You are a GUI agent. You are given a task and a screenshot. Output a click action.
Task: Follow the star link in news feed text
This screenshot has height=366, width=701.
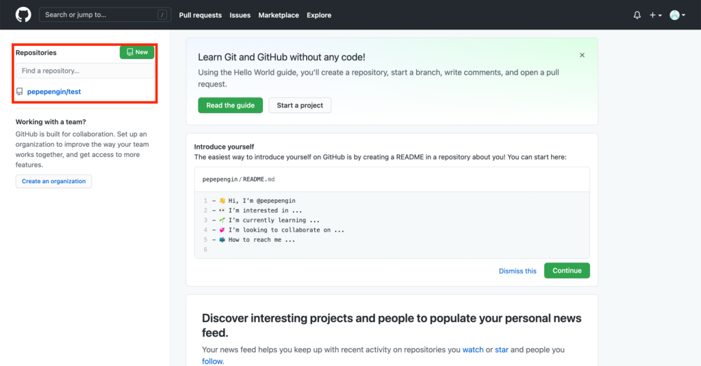[x=501, y=350]
